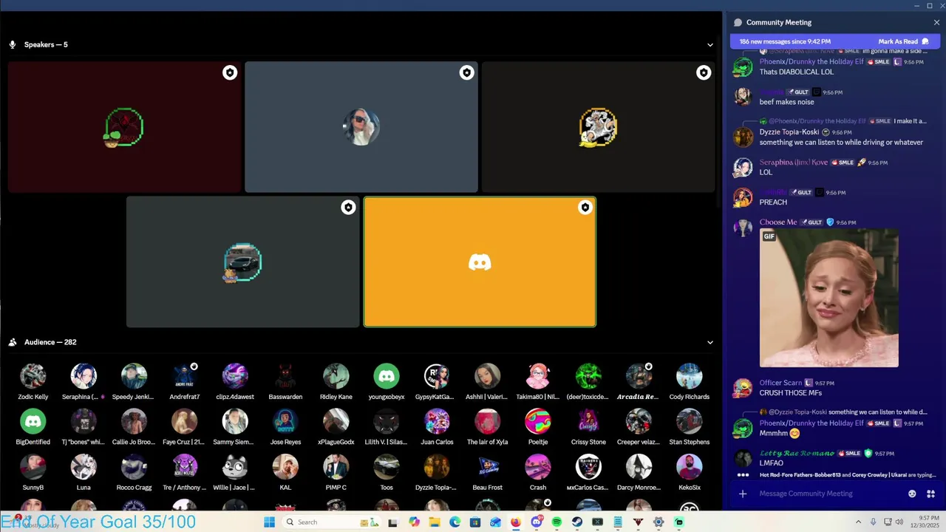Click youngxobeyx in the audience
The image size is (946, 532).
387,382
